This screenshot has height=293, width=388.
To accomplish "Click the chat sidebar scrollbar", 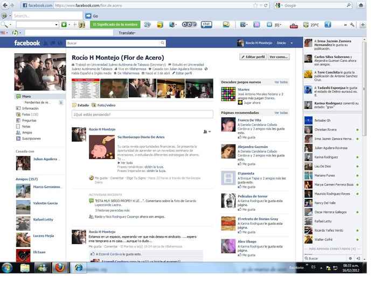I will (x=364, y=89).
